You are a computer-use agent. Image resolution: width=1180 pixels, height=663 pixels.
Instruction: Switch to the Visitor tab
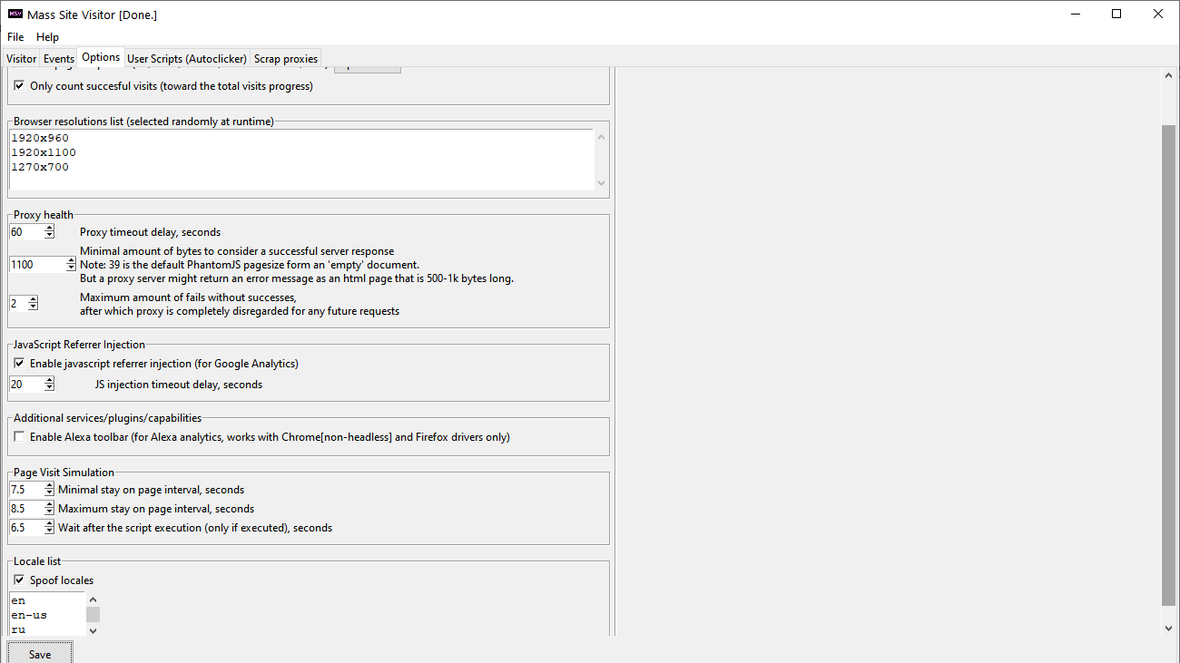[x=22, y=59]
